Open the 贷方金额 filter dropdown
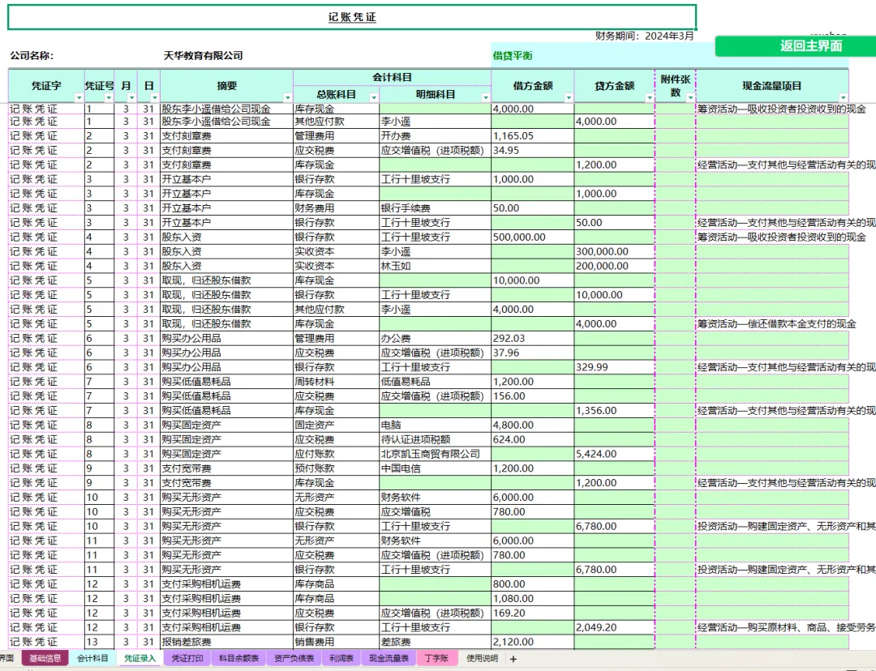876x671 pixels. [x=649, y=98]
